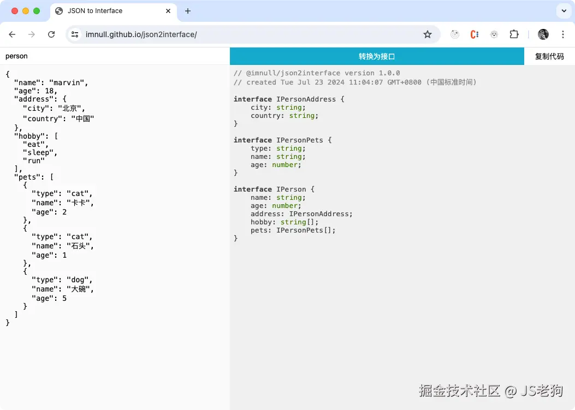Click the forward navigation arrow

[32, 34]
